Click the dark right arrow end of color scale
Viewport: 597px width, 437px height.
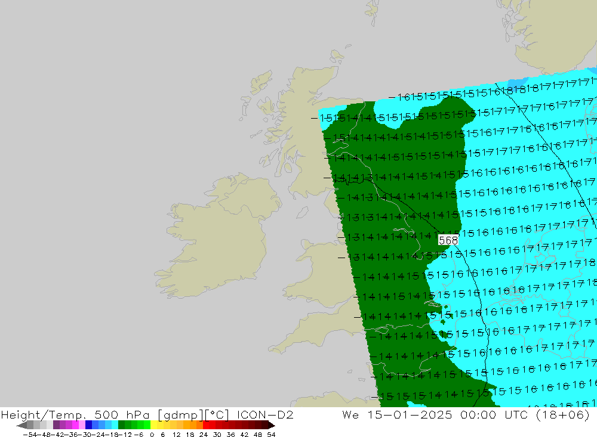coord(272,425)
